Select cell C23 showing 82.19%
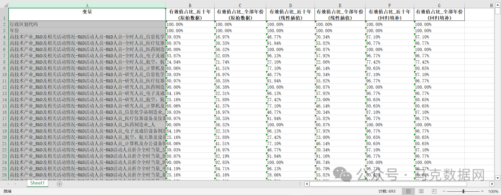The height and width of the screenshot is (195, 501). point(240,156)
